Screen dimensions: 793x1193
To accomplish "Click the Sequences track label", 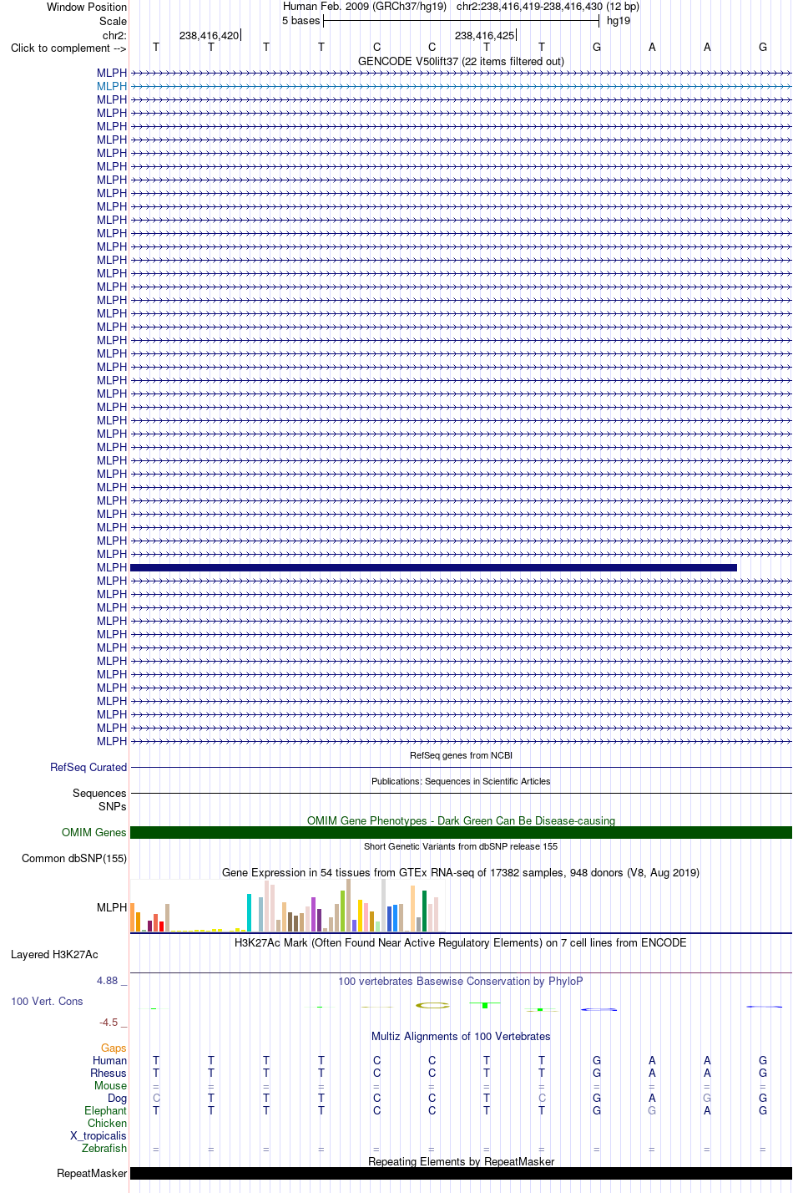I will 99,793.
